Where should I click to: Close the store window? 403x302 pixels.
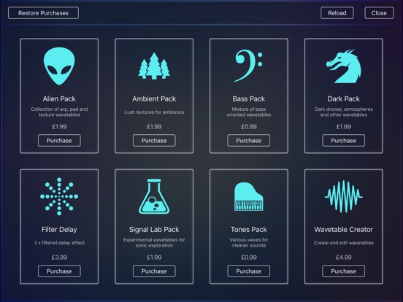click(x=379, y=13)
